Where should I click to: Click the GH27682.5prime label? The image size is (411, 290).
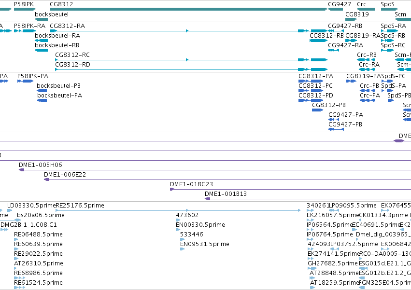click(333, 264)
